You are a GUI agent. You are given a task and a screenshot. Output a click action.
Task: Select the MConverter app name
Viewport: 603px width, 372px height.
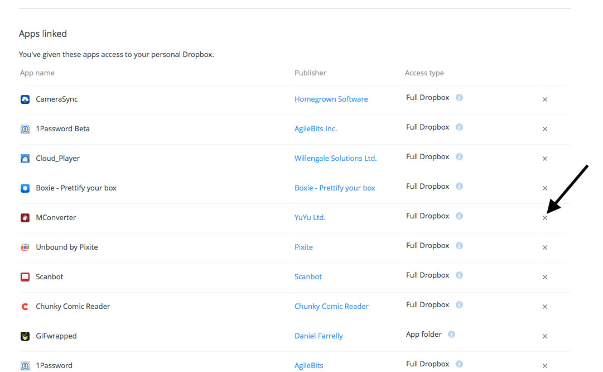pos(56,218)
